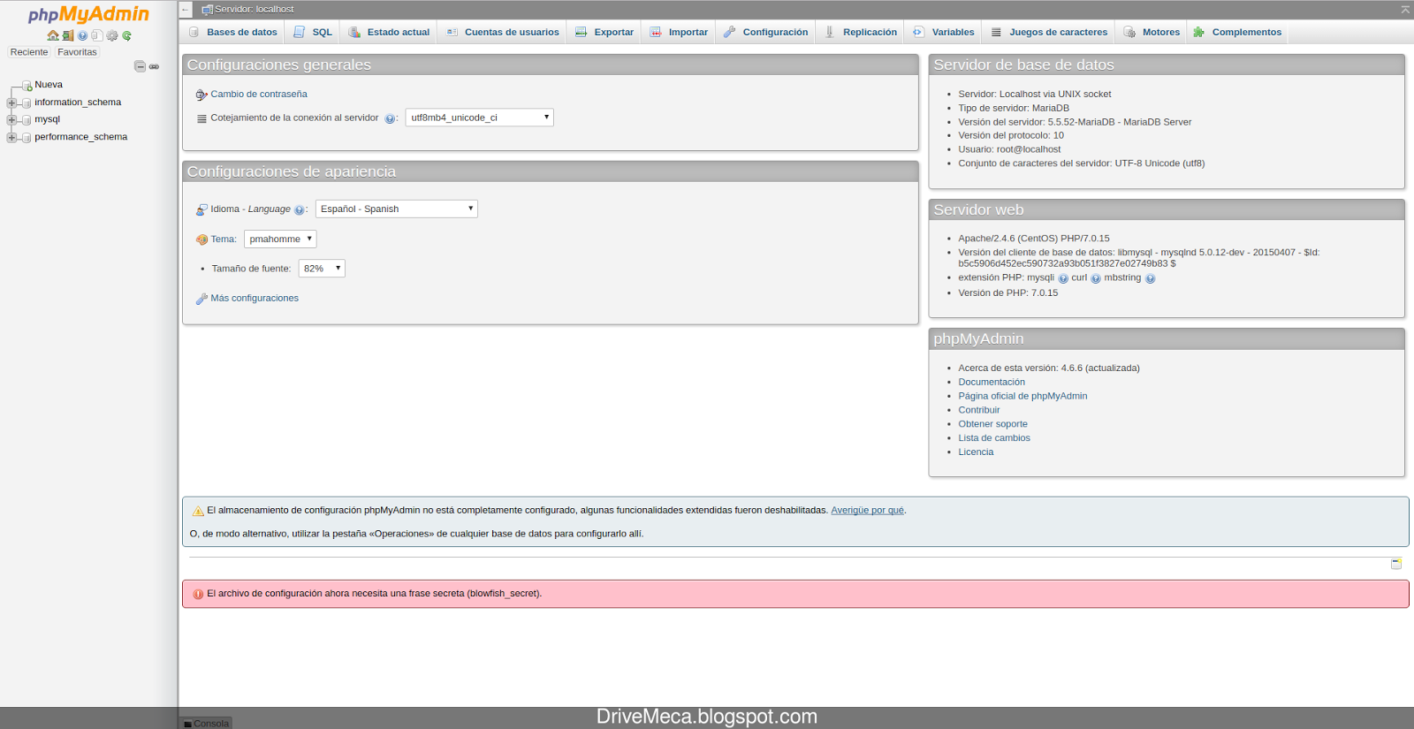1414x729 pixels.
Task: Open the Bases de datos tab
Action: (x=232, y=32)
